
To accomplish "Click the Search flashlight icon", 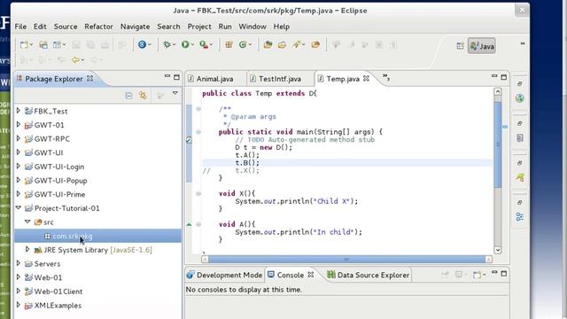I will [x=297, y=44].
